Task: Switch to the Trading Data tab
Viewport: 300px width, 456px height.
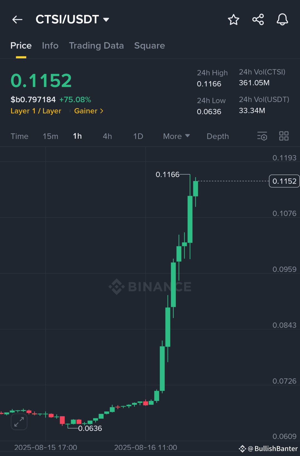Action: pos(96,46)
